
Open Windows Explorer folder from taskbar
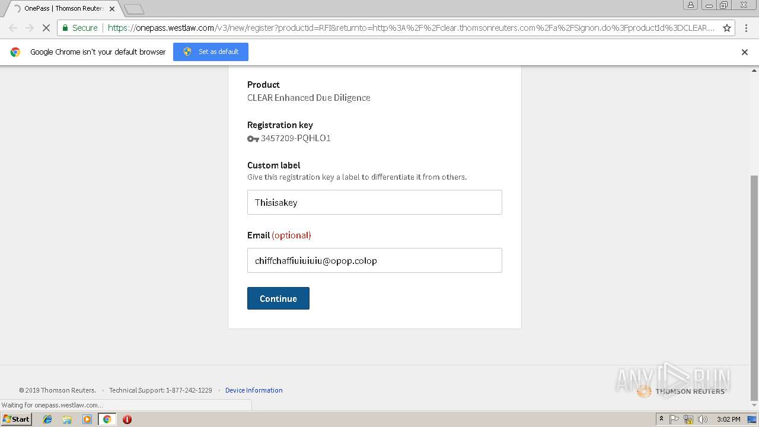pos(67,419)
